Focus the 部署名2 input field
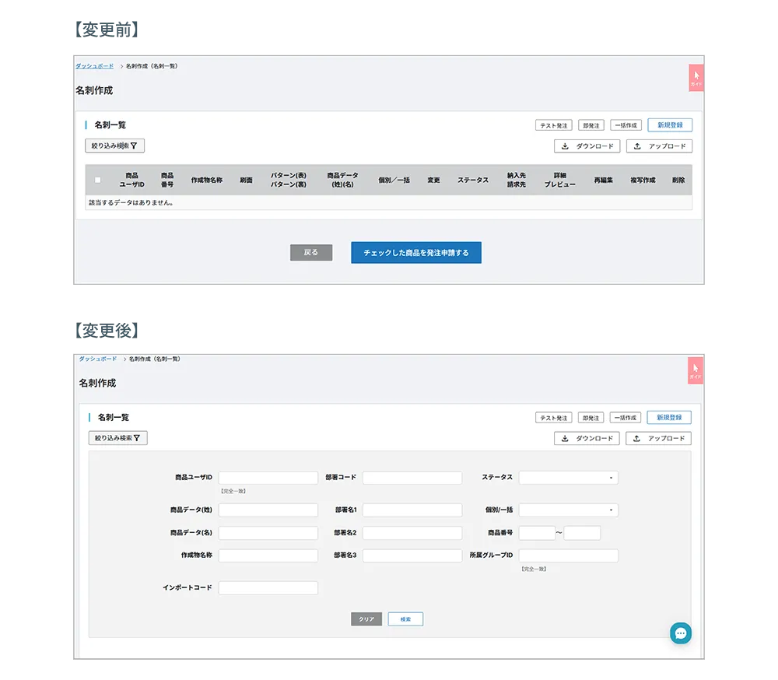 [x=412, y=533]
